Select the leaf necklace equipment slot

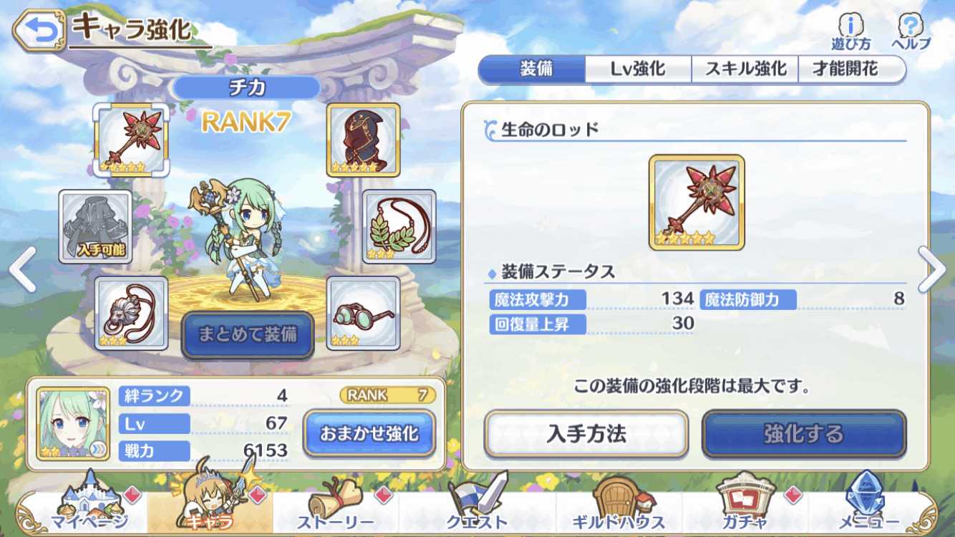pos(399,226)
